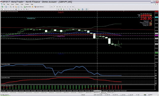Select the equidistant channel tool

click(16, 9)
